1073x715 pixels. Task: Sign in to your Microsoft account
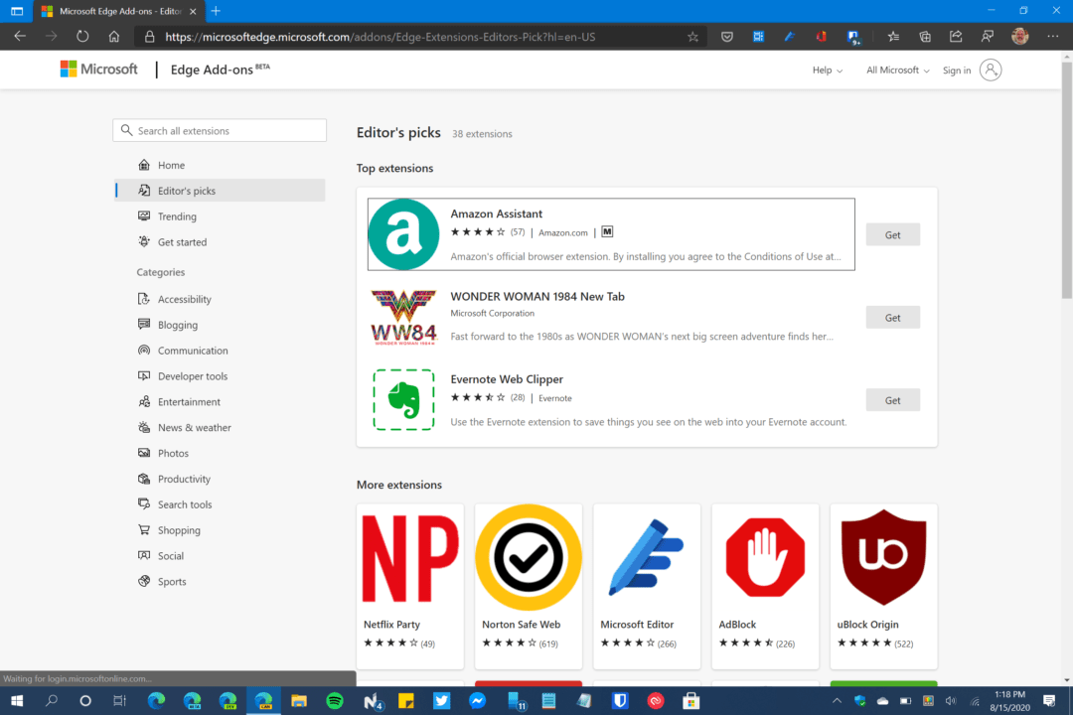955,70
